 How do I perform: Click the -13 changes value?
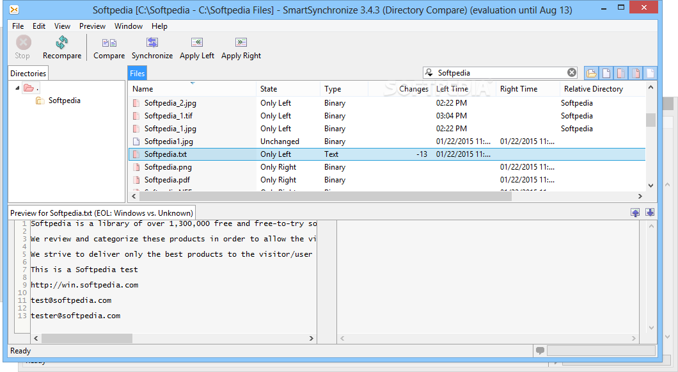tap(422, 154)
